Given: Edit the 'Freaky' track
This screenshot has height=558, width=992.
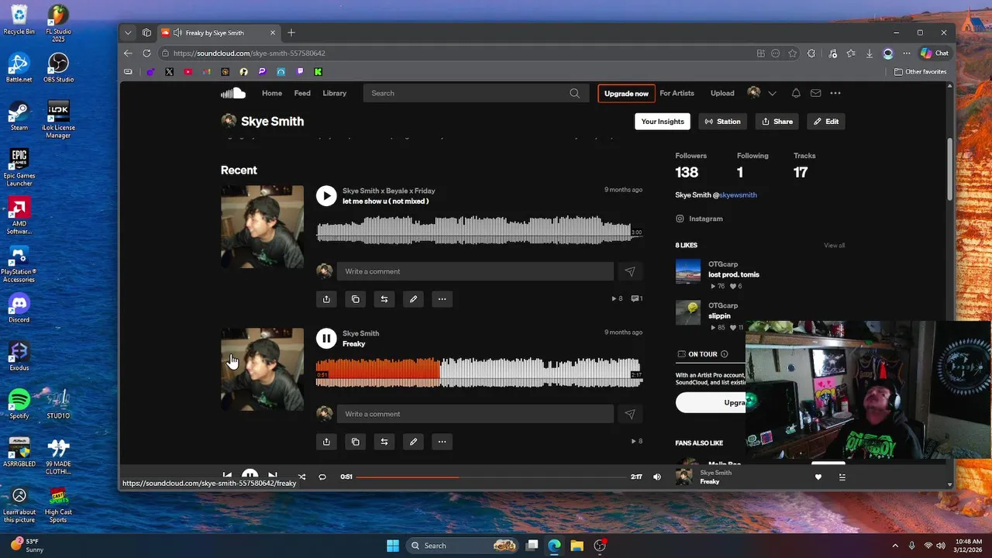Looking at the screenshot, I should point(413,442).
